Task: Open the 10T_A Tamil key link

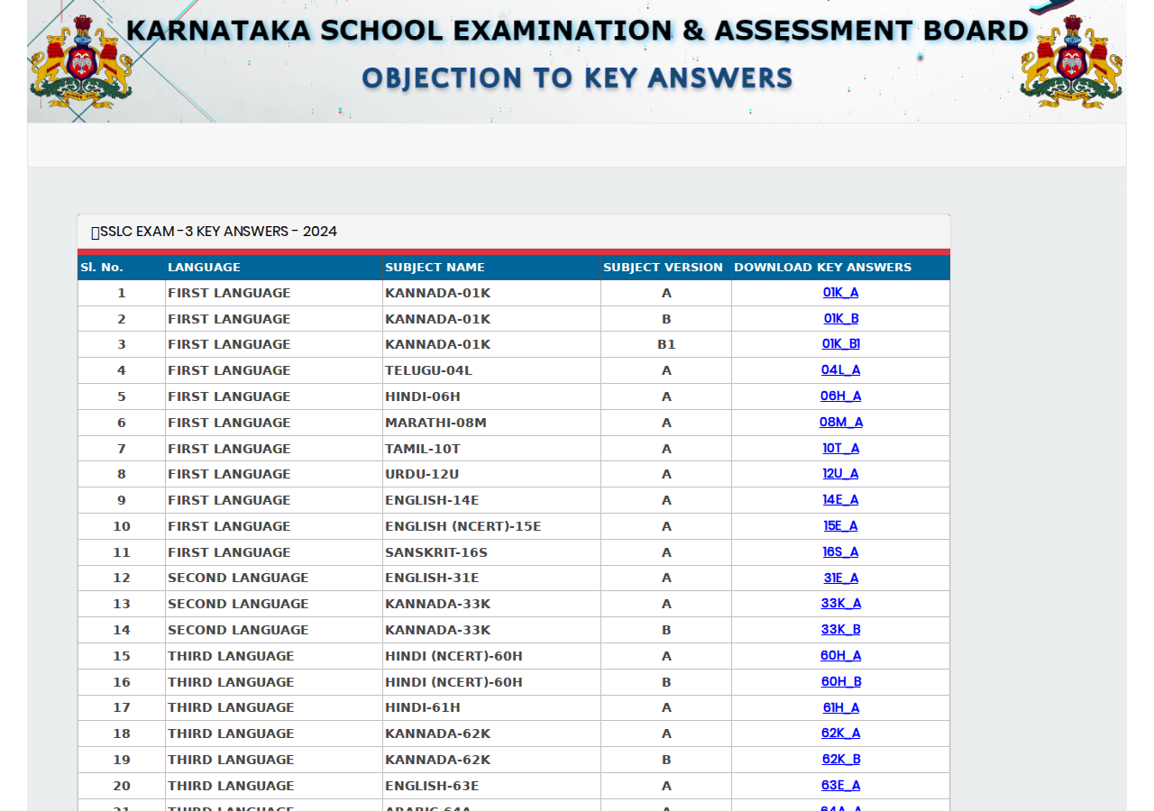Action: [840, 449]
